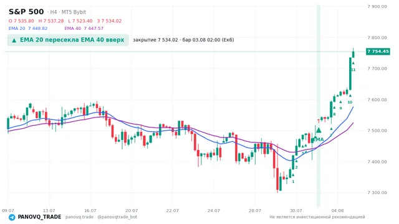Click the open price O 7 535.80
Screen dimensions: 399x224
(21, 21)
